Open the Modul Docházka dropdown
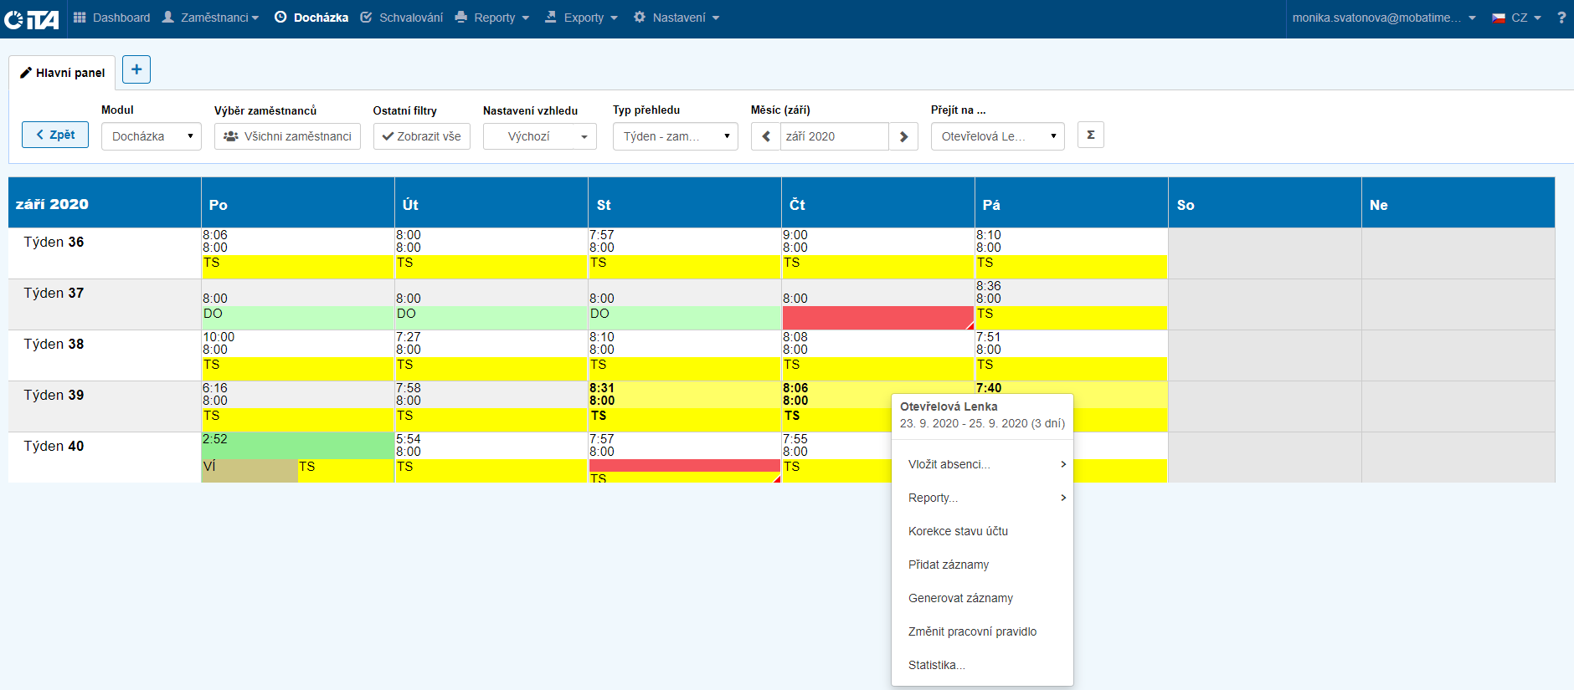 pyautogui.click(x=152, y=136)
